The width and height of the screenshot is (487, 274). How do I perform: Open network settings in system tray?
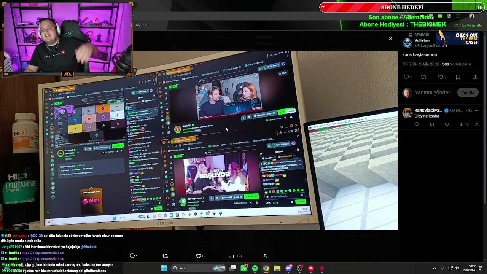click(x=450, y=268)
